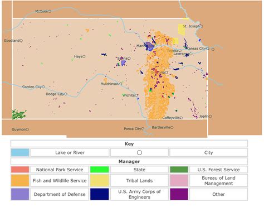
Task: Click the 'City' legend label
Action: 208,153
